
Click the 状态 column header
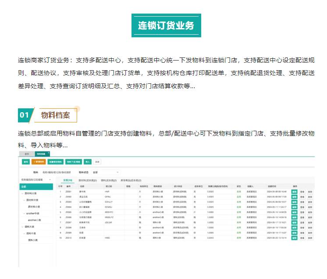[x=239, y=186]
